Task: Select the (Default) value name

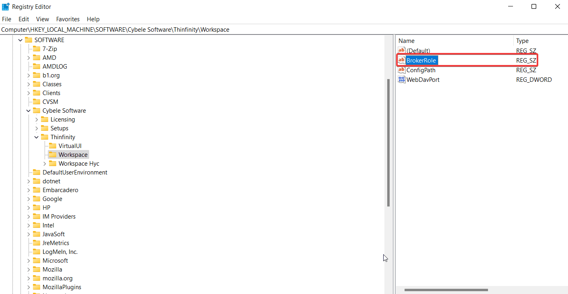Action: pos(418,51)
